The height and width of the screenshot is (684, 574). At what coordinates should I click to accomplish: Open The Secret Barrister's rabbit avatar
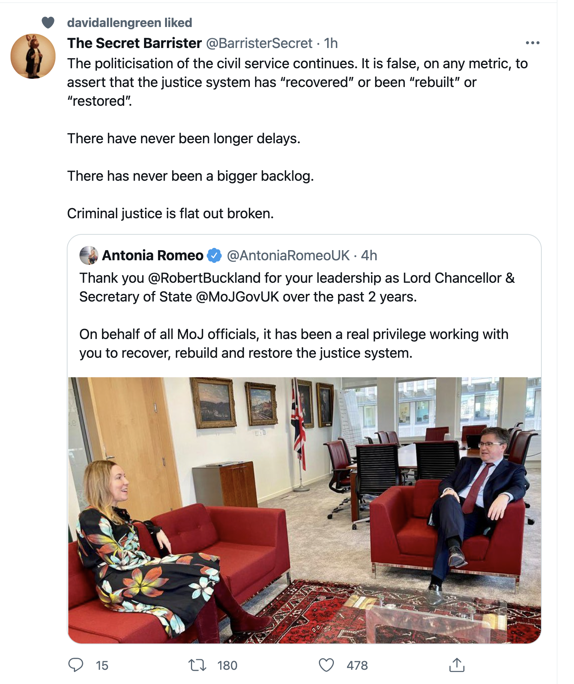point(33,56)
